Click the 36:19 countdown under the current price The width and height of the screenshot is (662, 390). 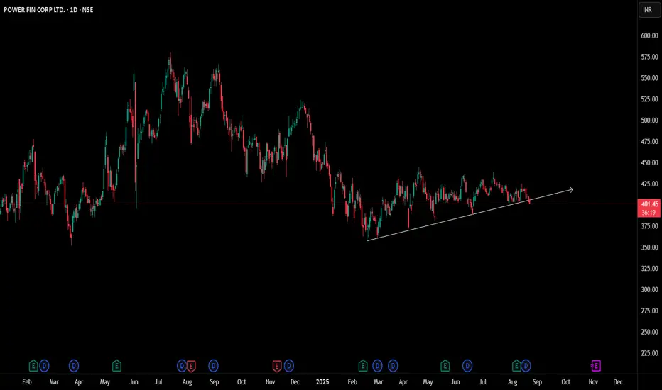coord(649,213)
